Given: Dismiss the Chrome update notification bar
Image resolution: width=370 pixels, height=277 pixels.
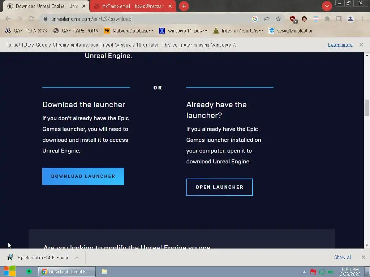Looking at the screenshot, I should pos(361,44).
